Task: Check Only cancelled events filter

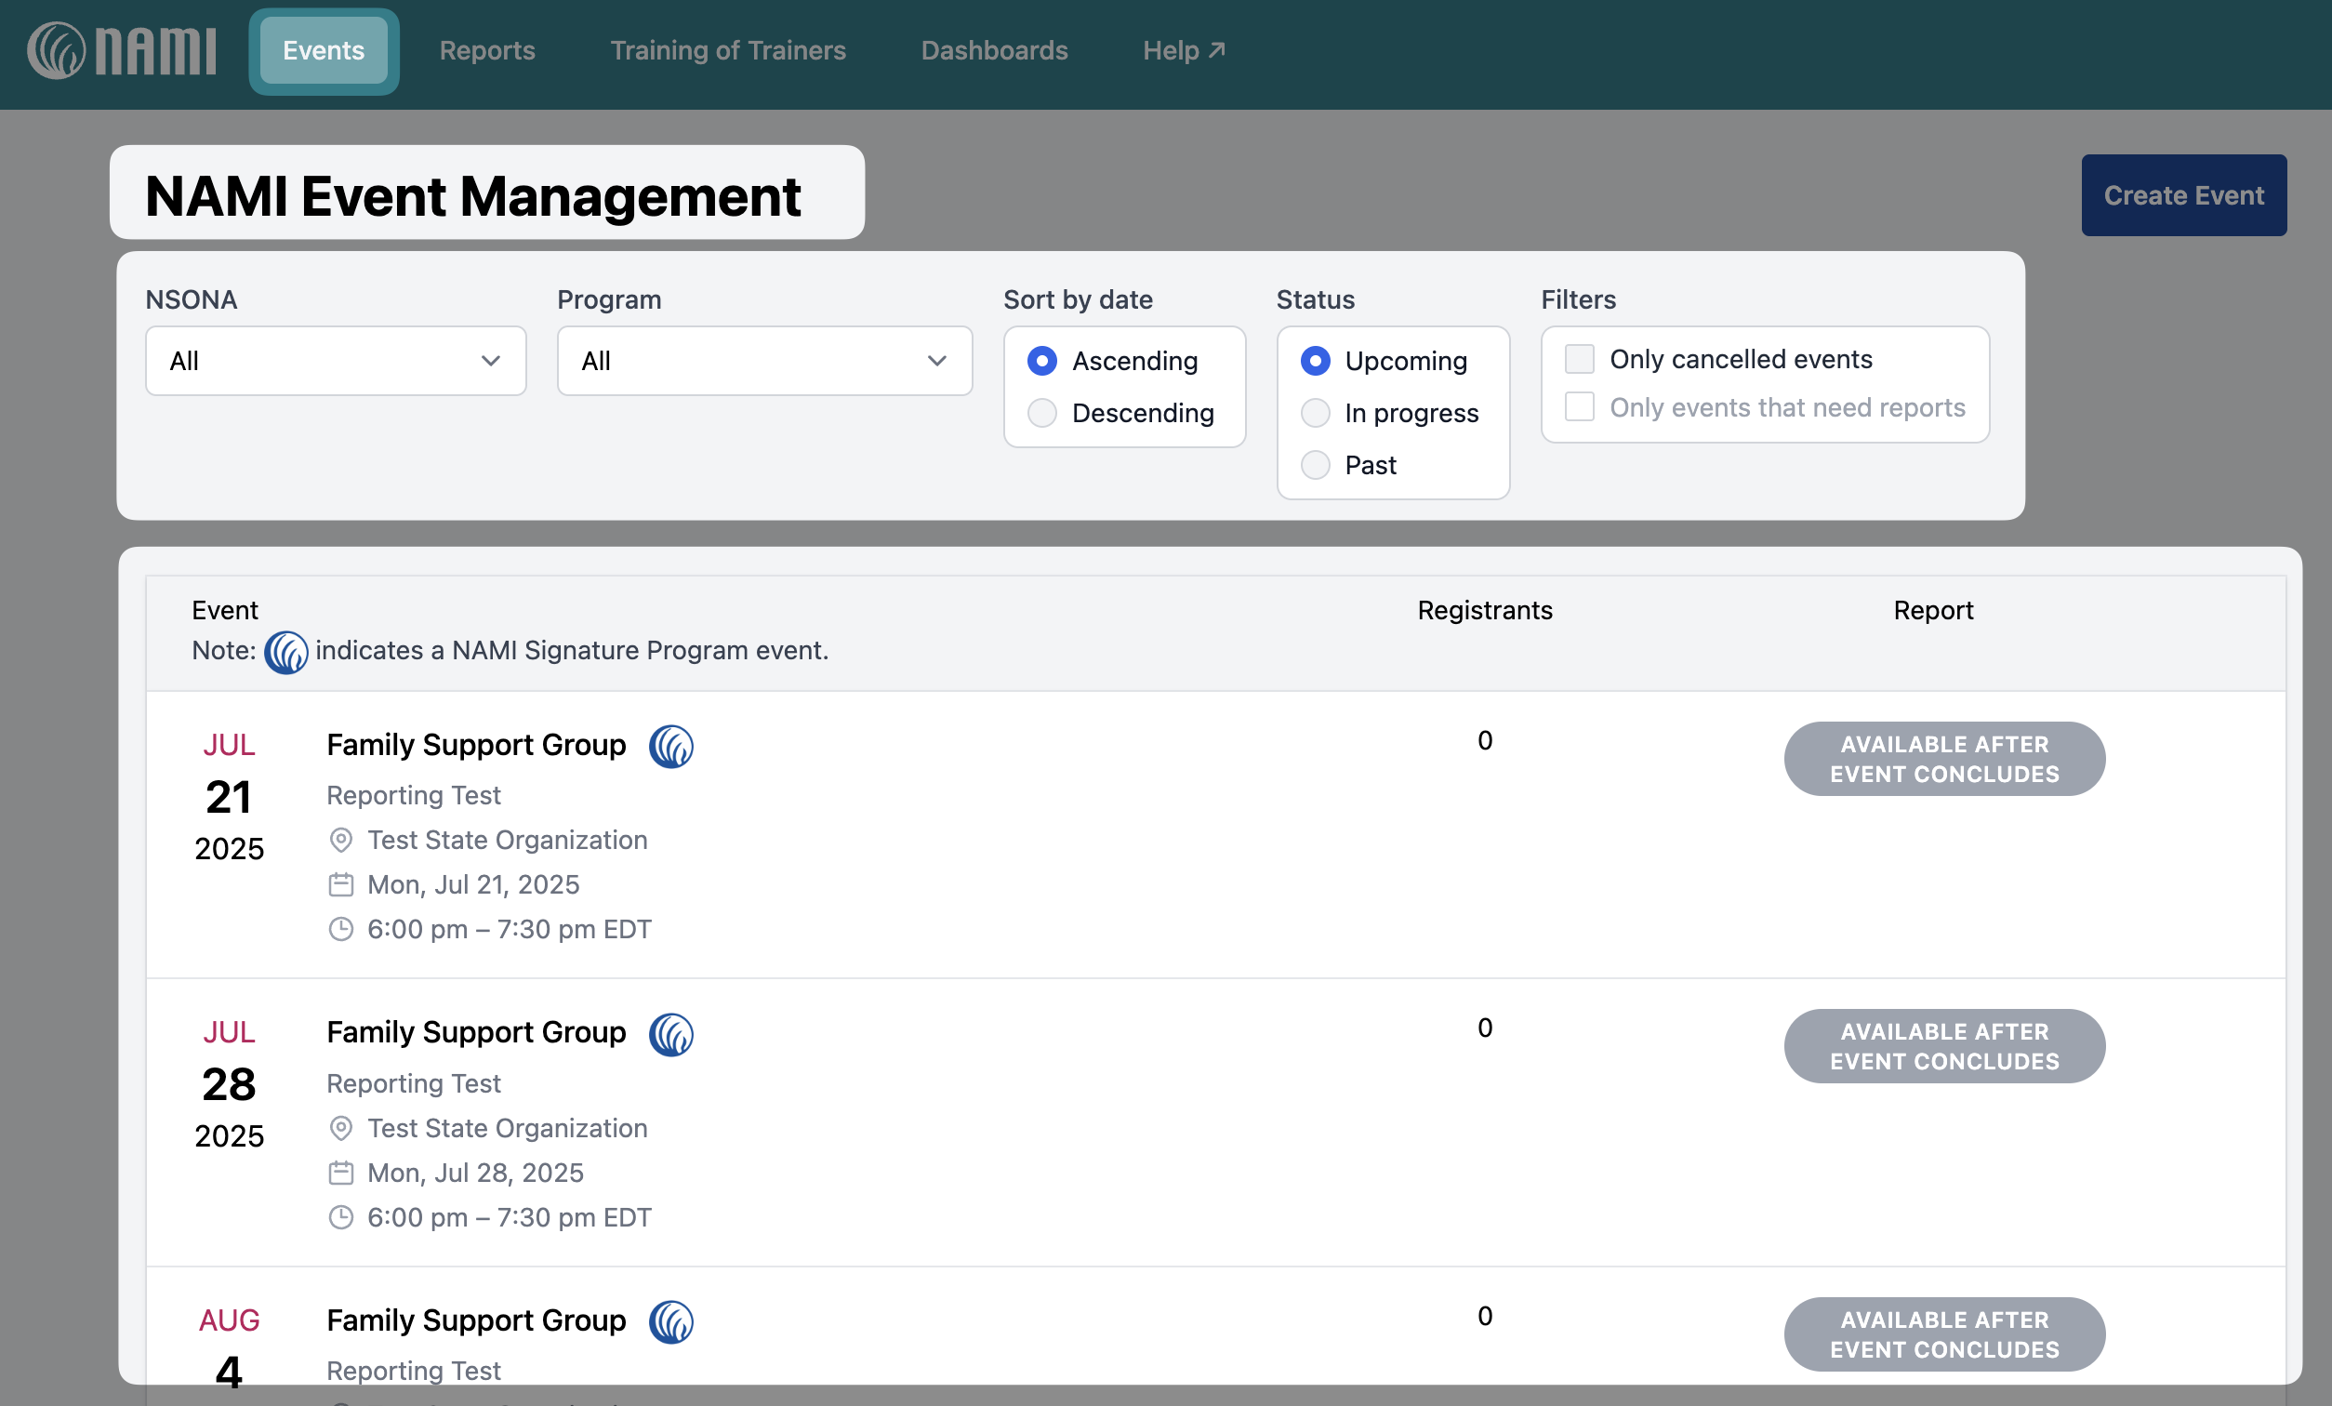Action: pos(1580,359)
